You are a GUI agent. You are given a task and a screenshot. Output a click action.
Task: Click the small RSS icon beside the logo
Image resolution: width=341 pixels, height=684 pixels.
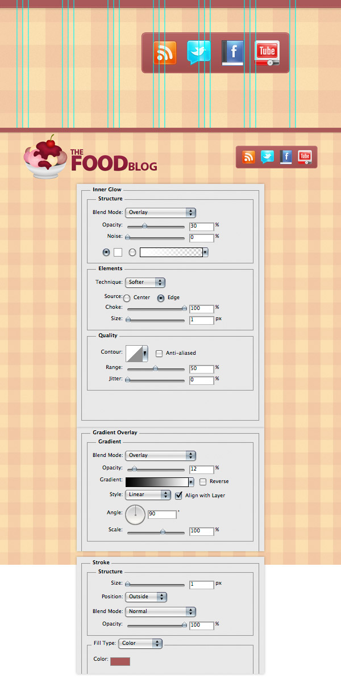tap(248, 157)
